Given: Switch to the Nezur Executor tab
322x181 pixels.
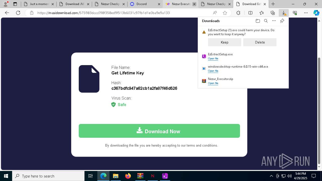Looking at the screenshot, I should 180,4.
